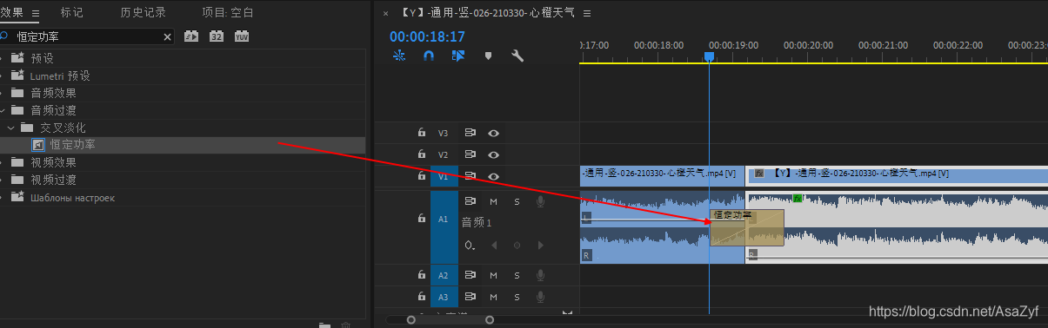Toggle sync lock on track A2
Screen dimensions: 1048x328
tap(470, 275)
